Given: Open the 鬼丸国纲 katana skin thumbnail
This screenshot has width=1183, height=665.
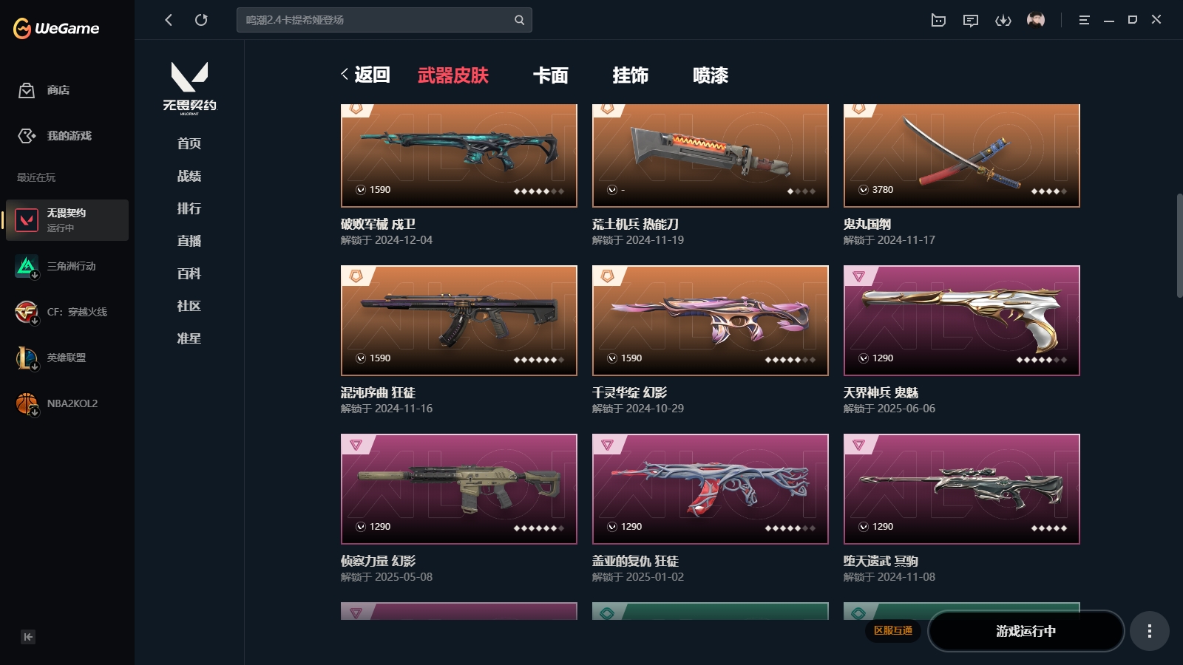Looking at the screenshot, I should click(961, 155).
